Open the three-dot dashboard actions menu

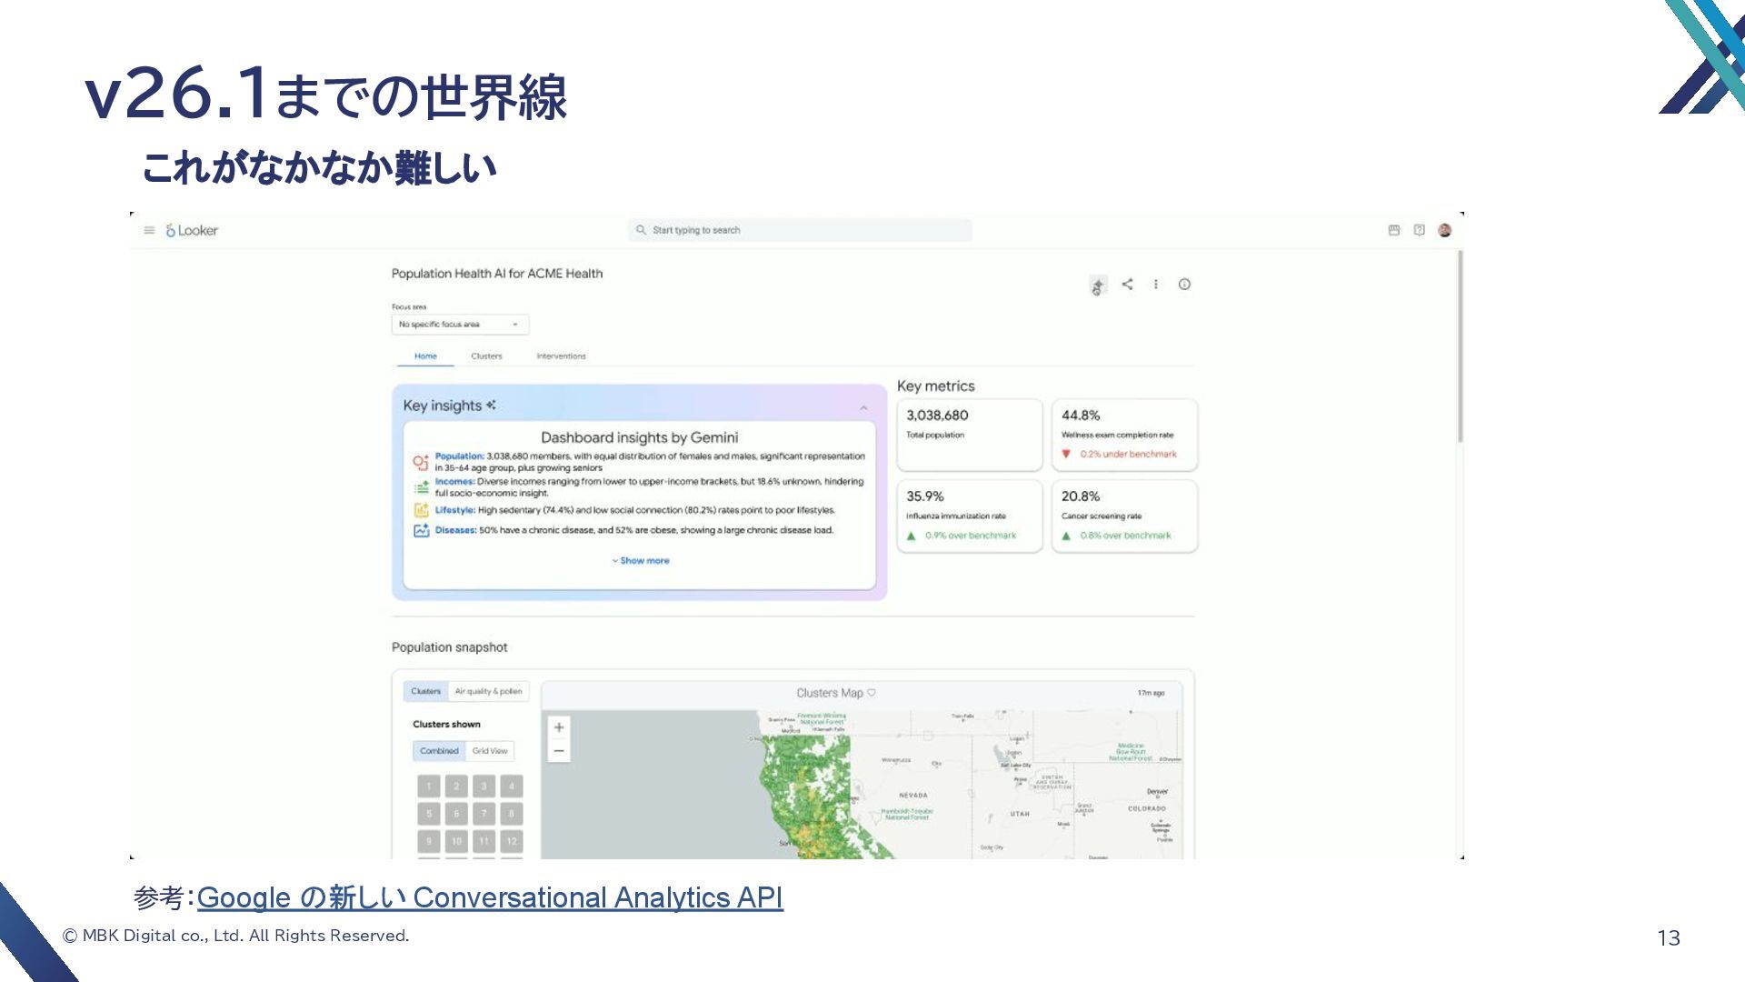(1156, 285)
